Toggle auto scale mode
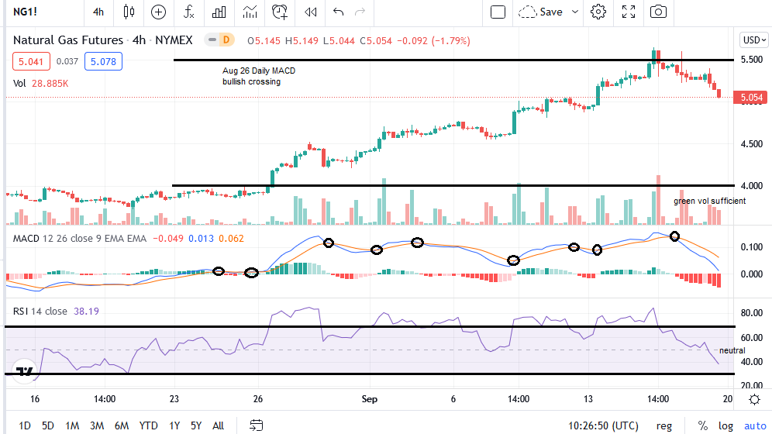This screenshot has width=772, height=434. coord(755,425)
